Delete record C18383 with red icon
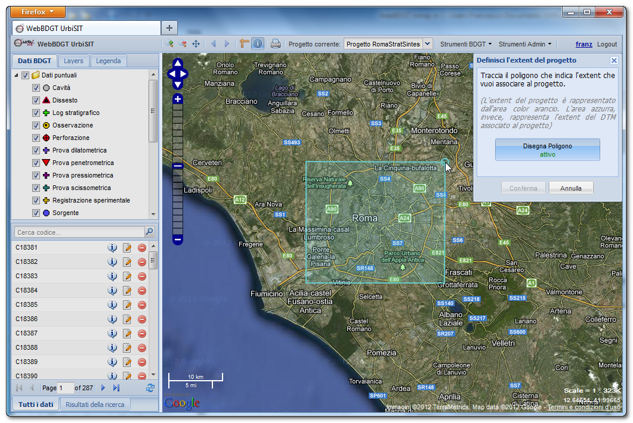This screenshot has width=633, height=423. [x=142, y=276]
